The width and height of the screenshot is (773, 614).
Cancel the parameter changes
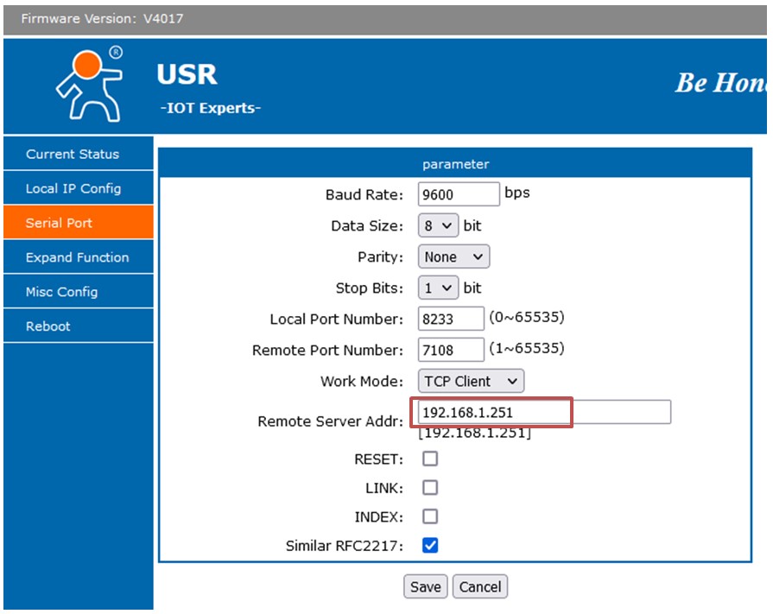[x=479, y=587]
